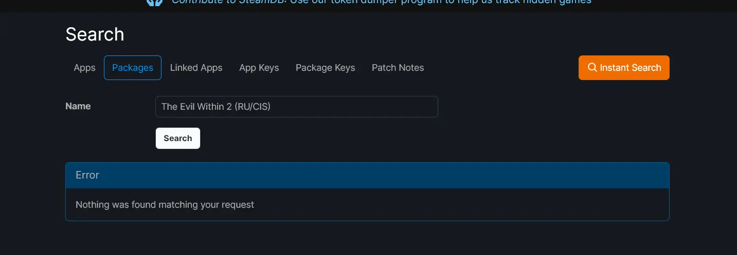Focus the Name input field
The width and height of the screenshot is (737, 255).
[x=297, y=107]
